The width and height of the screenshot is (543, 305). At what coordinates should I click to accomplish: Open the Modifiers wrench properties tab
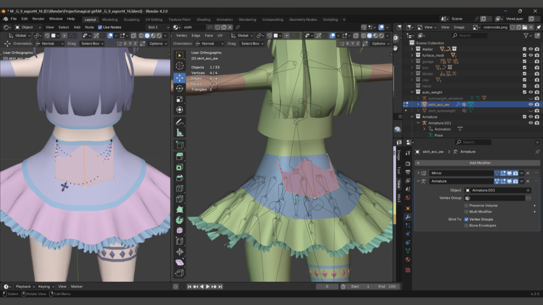408,217
